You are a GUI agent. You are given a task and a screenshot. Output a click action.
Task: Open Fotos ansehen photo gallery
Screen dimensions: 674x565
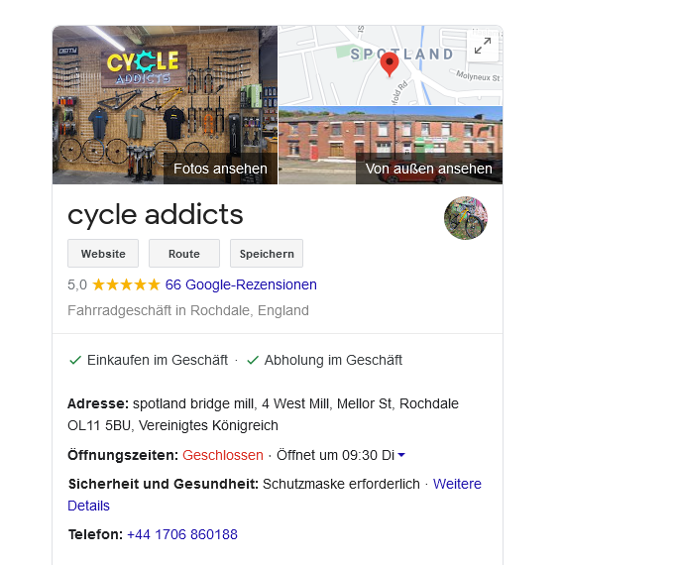click(220, 169)
